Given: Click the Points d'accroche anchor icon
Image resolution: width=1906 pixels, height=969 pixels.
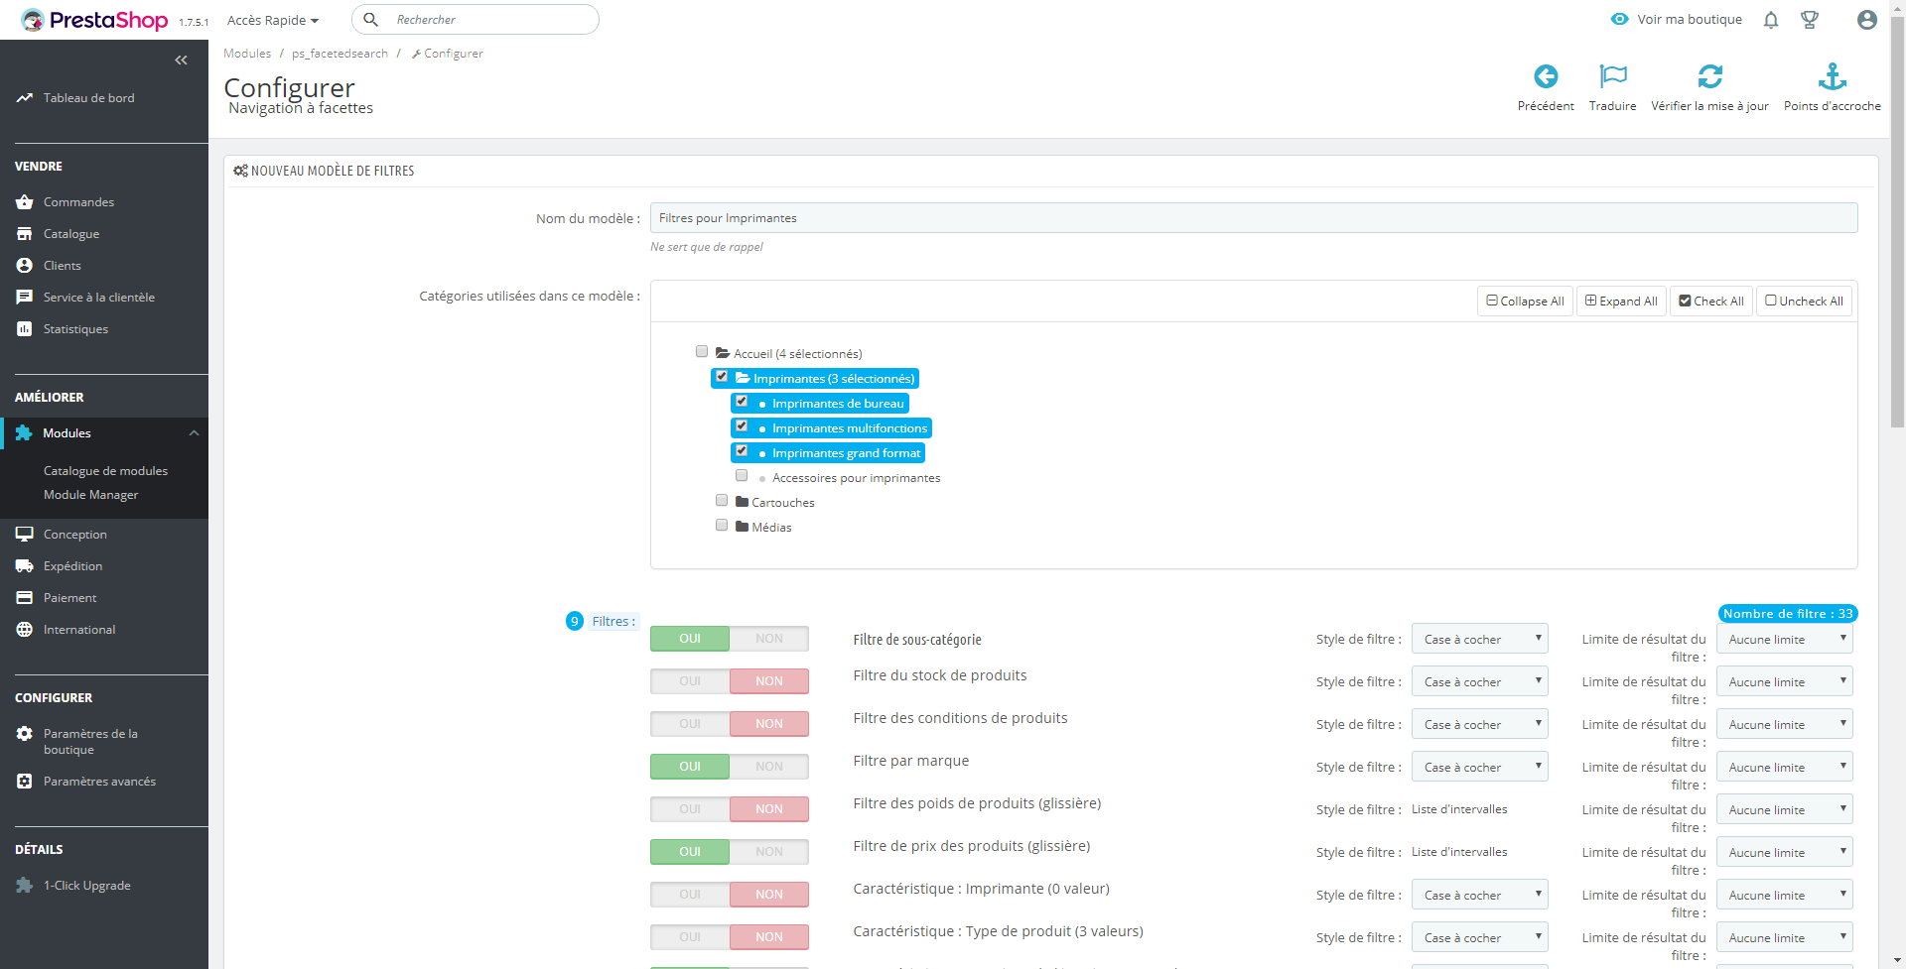Looking at the screenshot, I should [x=1832, y=76].
